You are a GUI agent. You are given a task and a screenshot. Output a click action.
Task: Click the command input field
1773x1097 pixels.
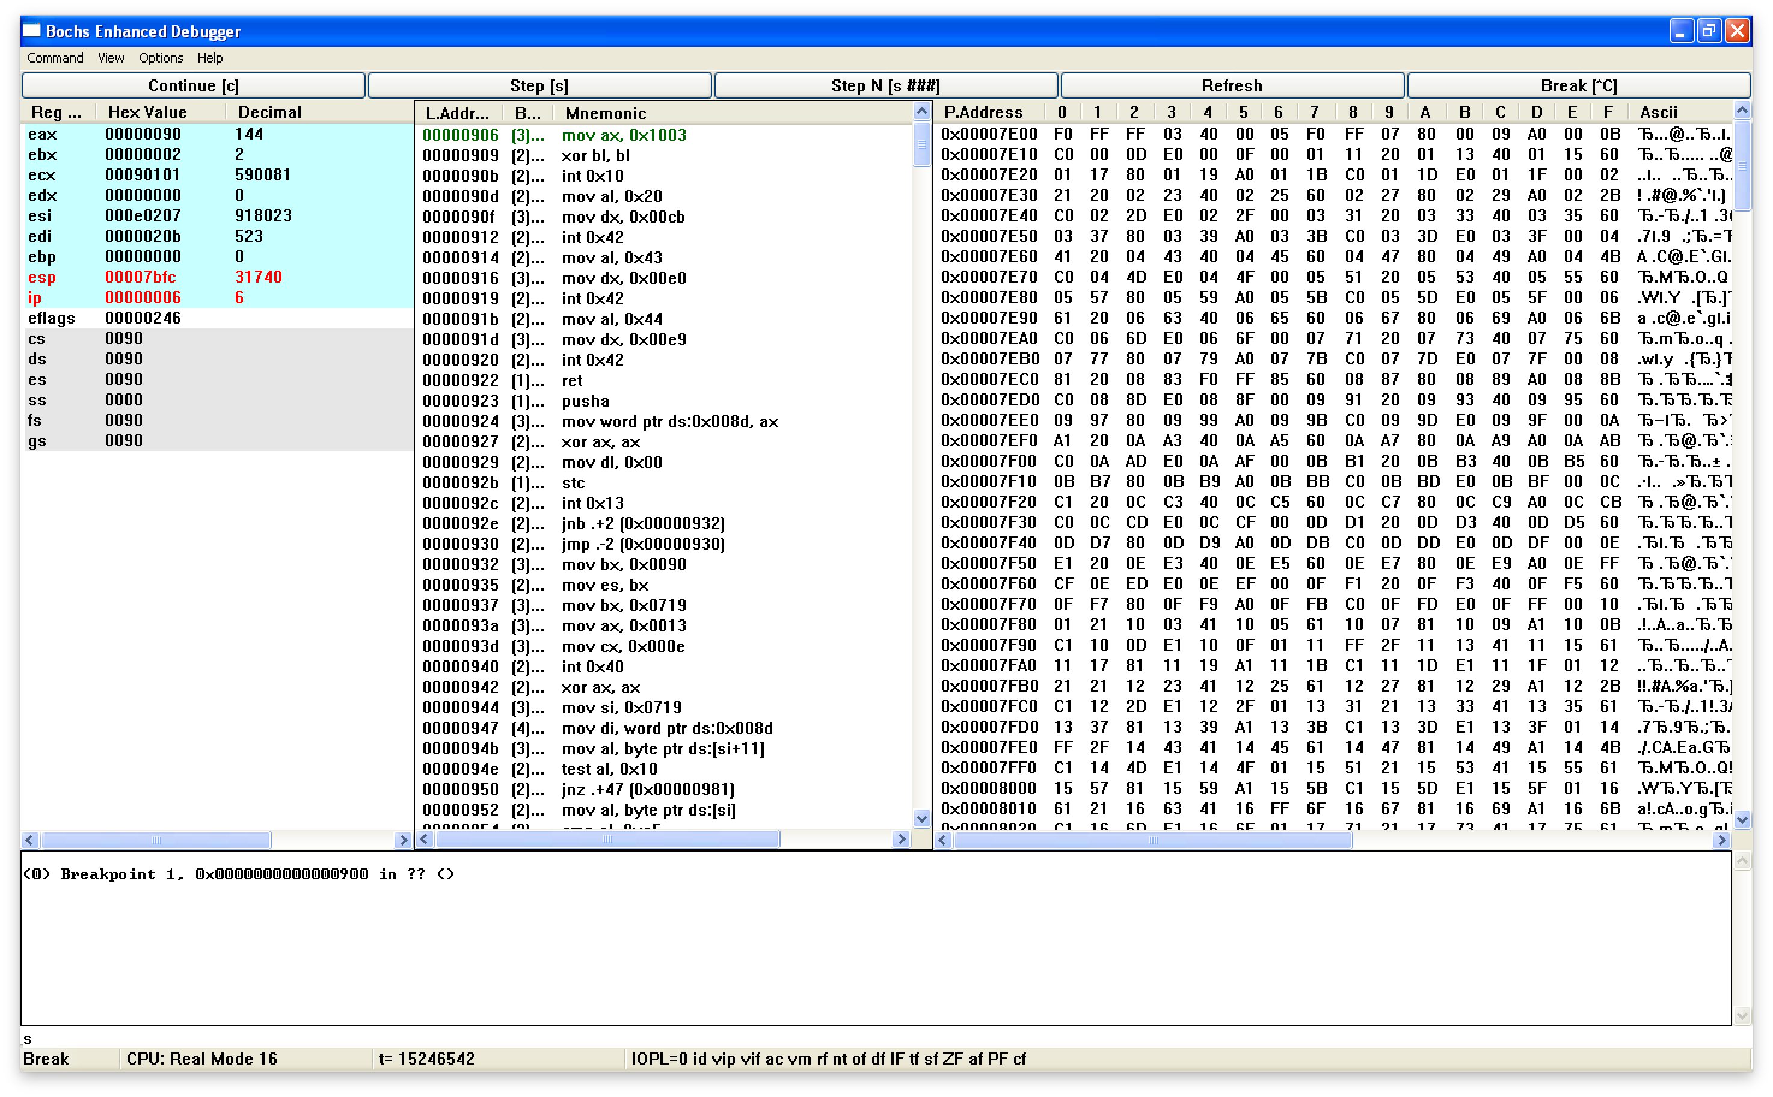pos(870,1038)
